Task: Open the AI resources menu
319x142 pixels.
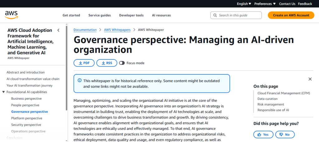Action: point(161,15)
